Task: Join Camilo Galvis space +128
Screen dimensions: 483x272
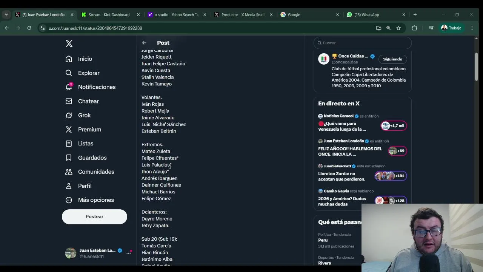Action: coord(391,201)
